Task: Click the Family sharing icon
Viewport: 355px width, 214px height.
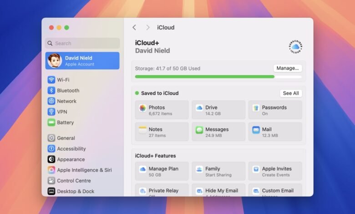Action: 199,169
